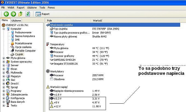Switch to the Ulubione tab in sidebar
Viewport: 186px width, 112px height.
coord(16,20)
